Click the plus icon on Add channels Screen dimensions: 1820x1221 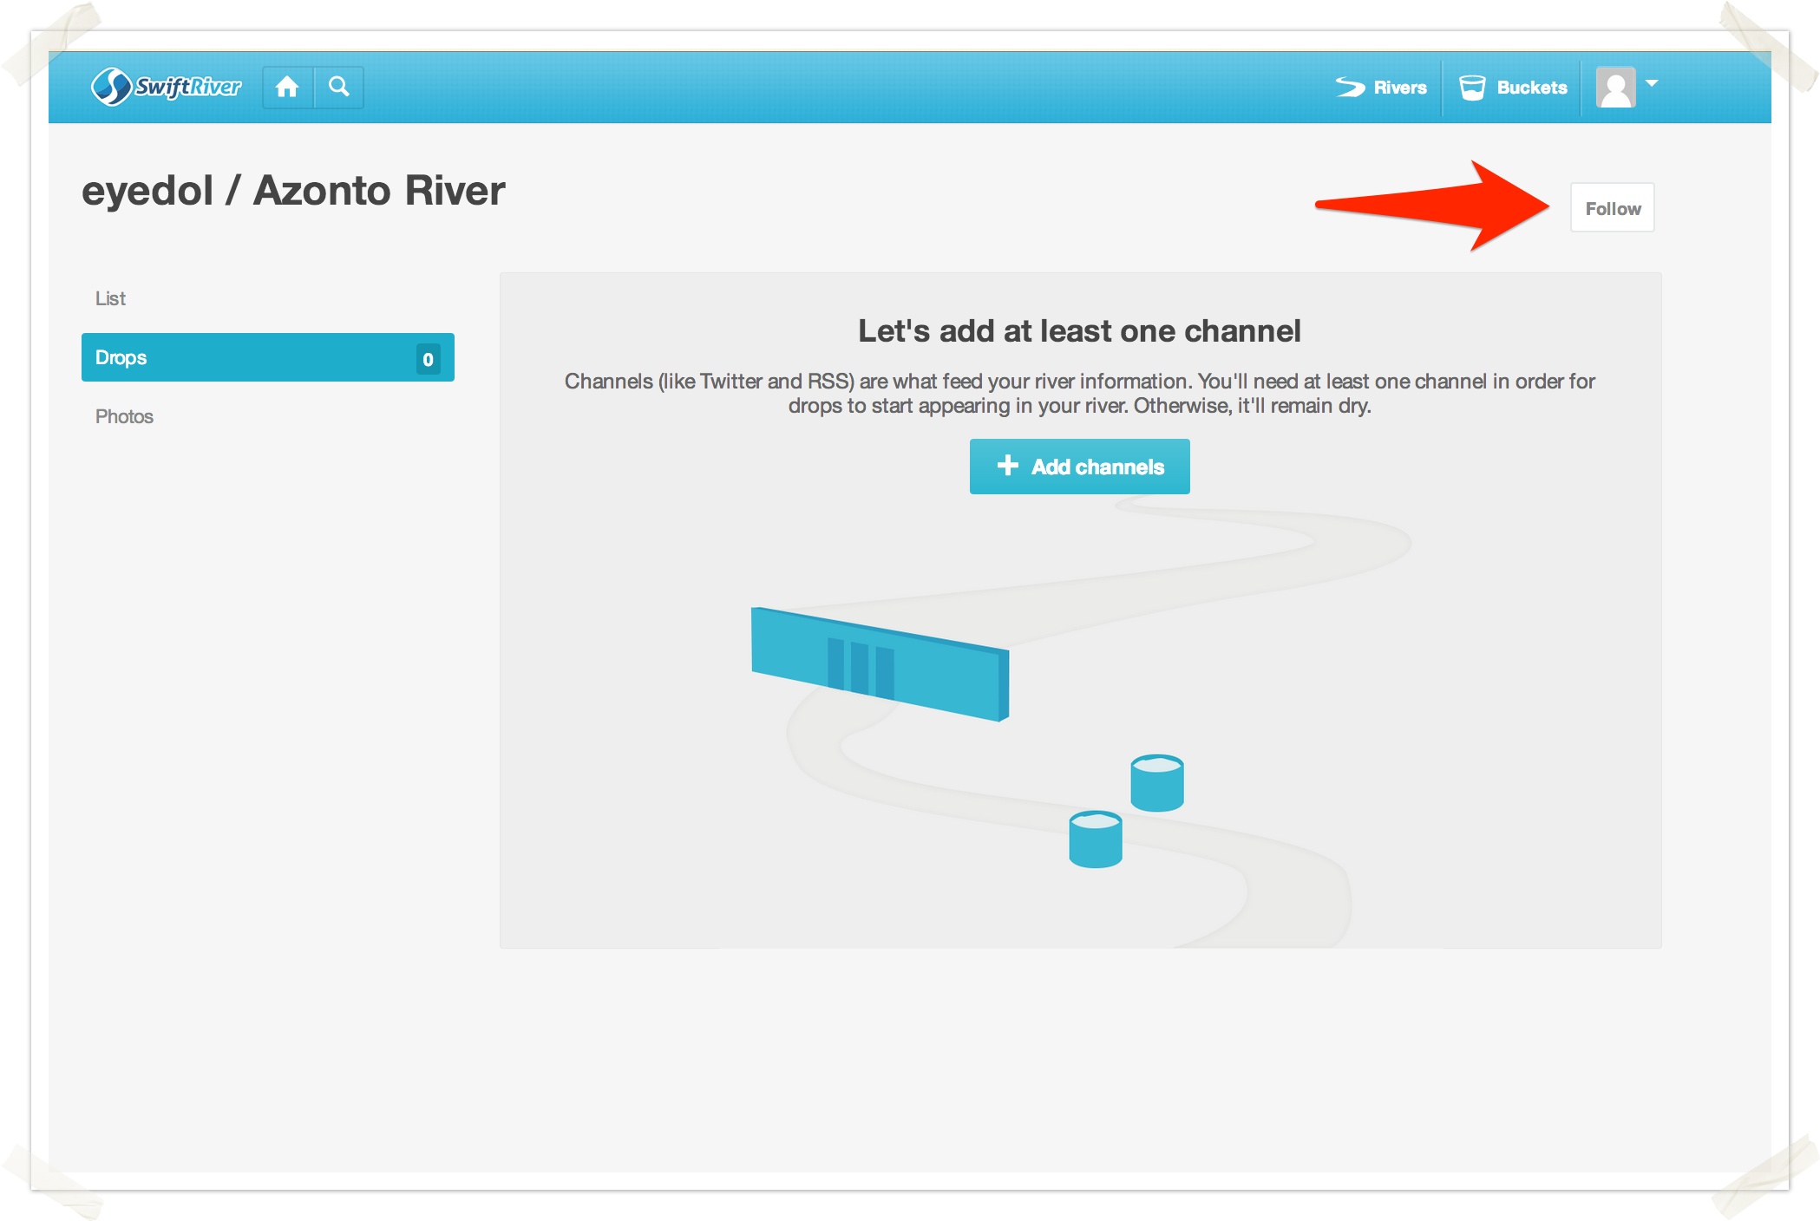tap(1007, 466)
